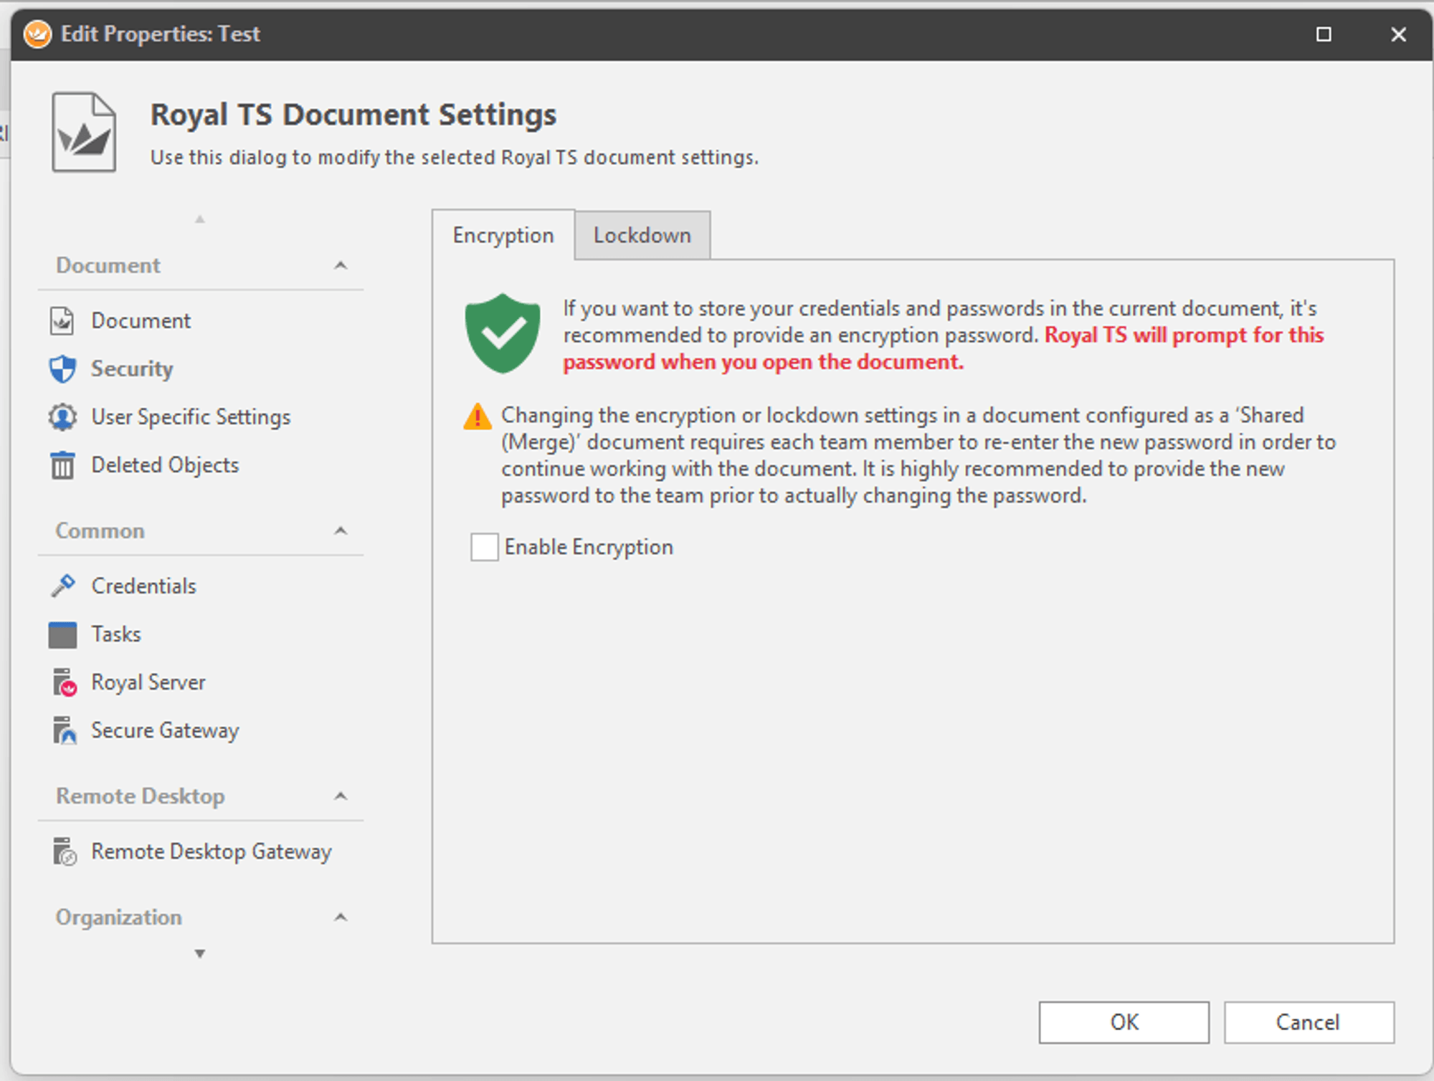The height and width of the screenshot is (1081, 1434).
Task: Select the Encryption tab
Action: point(503,235)
